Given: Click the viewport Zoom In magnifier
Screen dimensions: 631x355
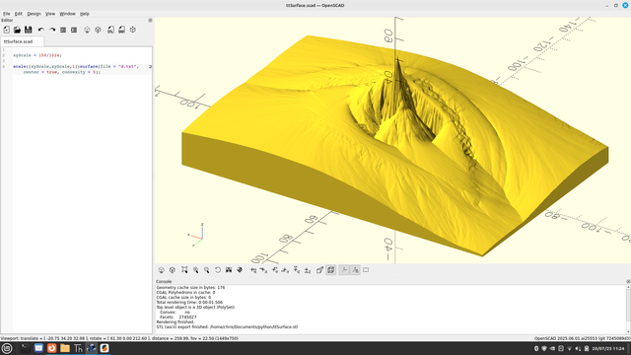Looking at the screenshot, I should coord(195,270).
